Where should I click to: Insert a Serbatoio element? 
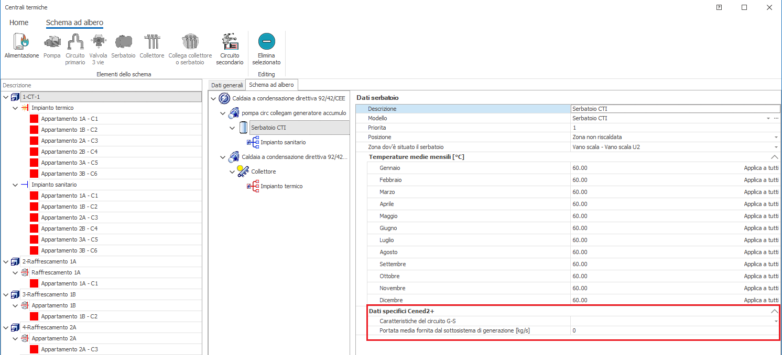(x=123, y=43)
